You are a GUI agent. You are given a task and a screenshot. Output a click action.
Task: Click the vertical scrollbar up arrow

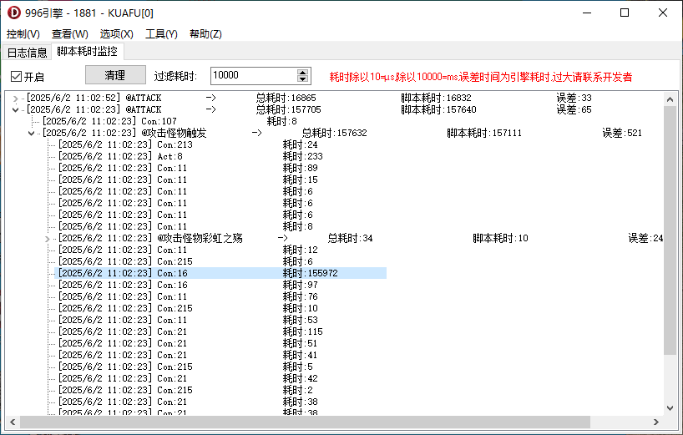[x=670, y=99]
